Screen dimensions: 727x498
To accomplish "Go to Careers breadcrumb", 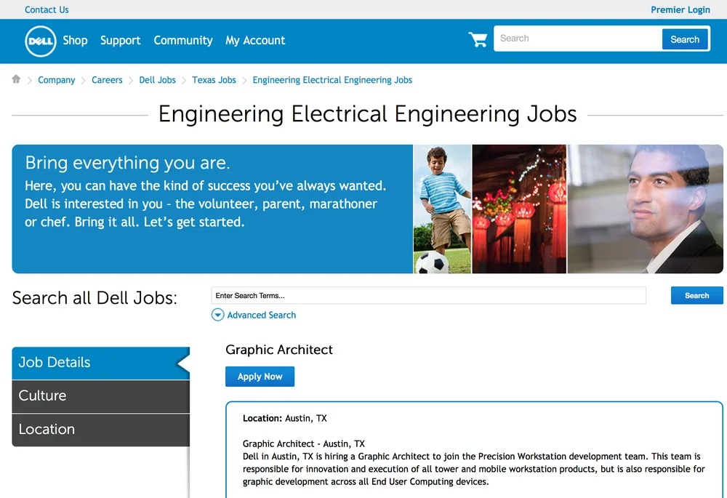I will [107, 80].
